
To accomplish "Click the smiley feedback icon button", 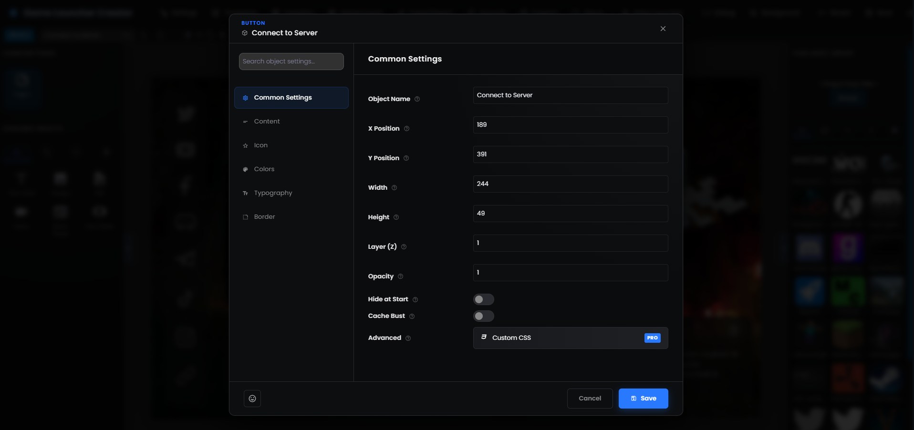I will (252, 399).
